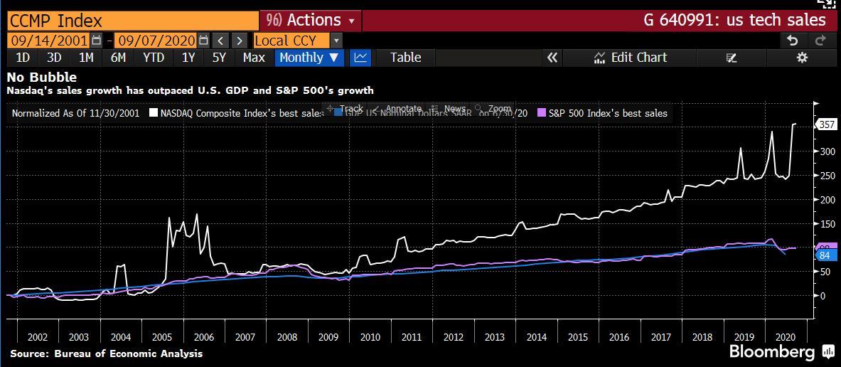Edit the Local CCY currency field

290,41
